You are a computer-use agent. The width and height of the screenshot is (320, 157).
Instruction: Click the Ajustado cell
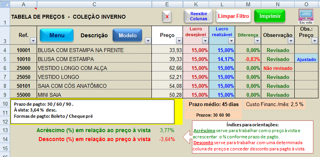306,59
